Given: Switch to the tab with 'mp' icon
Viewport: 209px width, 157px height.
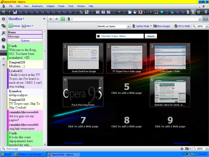Looking at the screenshot, I should pos(15,12).
